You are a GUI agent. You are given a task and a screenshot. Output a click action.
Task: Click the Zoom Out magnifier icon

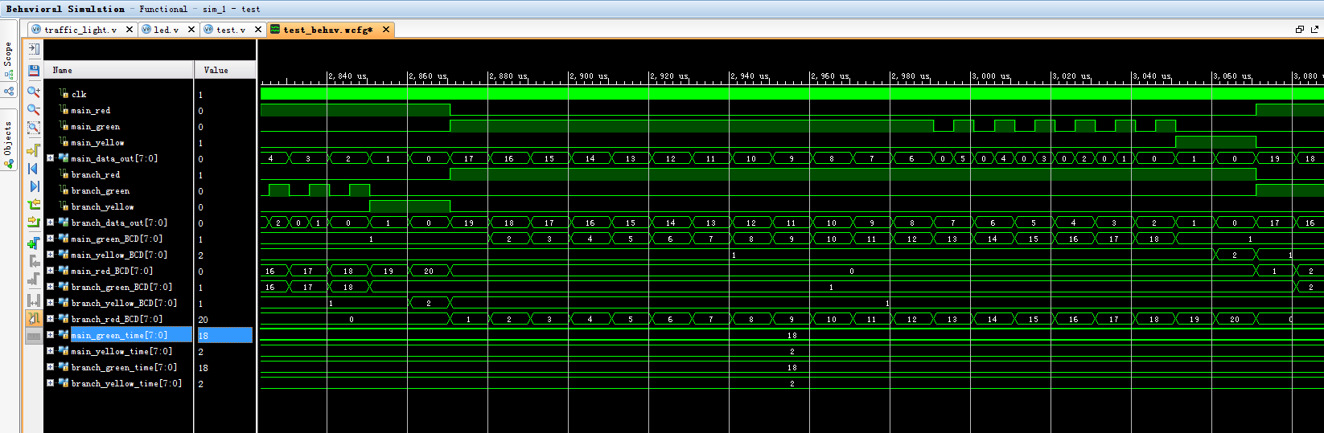pos(34,109)
